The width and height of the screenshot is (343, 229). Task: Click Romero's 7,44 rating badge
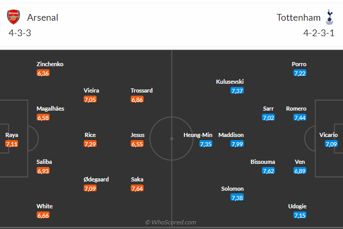(x=300, y=118)
